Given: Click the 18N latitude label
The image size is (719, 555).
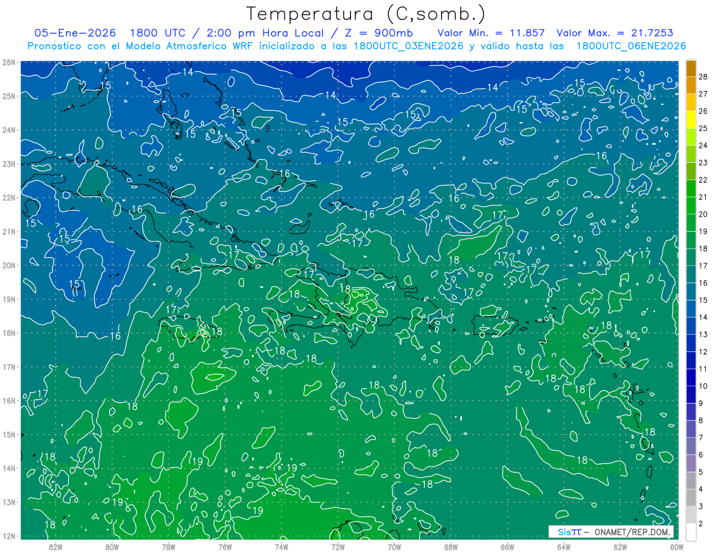Looking at the screenshot, I should 9,333.
